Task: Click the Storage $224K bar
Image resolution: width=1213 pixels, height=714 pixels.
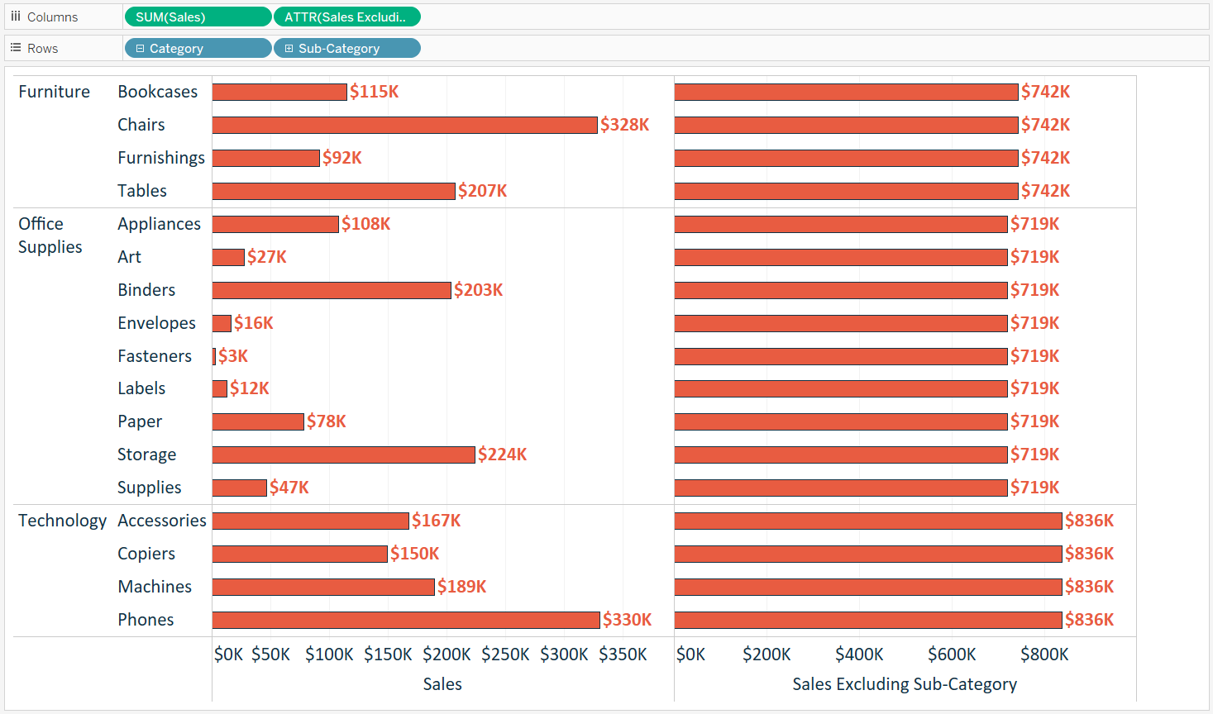Action: (x=343, y=455)
